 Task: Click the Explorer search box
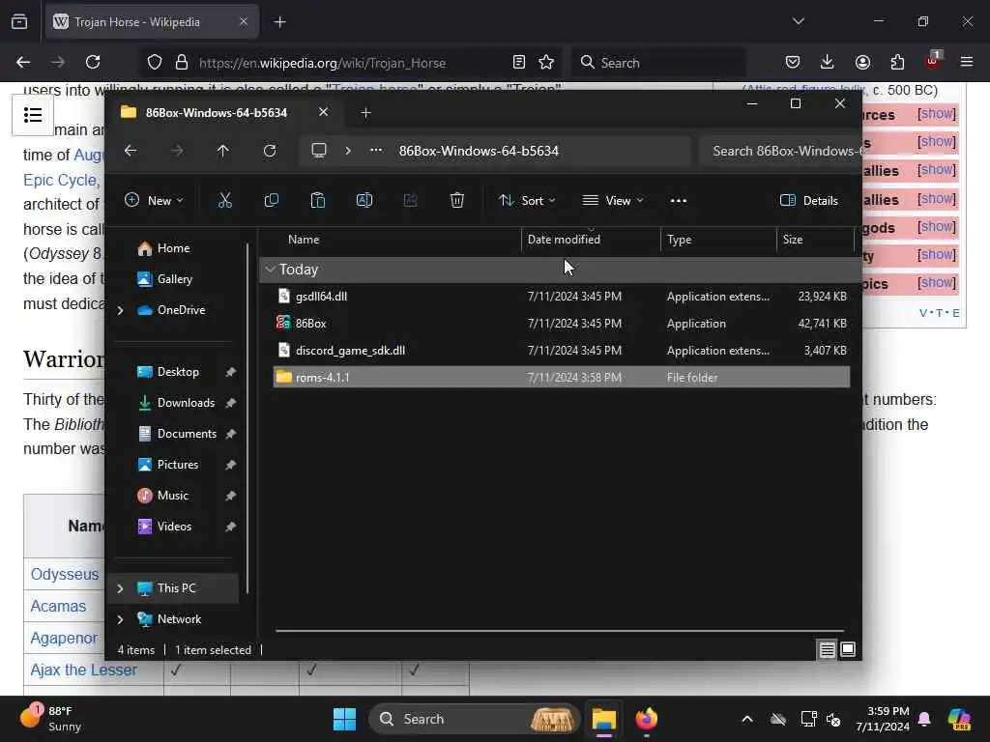point(781,151)
